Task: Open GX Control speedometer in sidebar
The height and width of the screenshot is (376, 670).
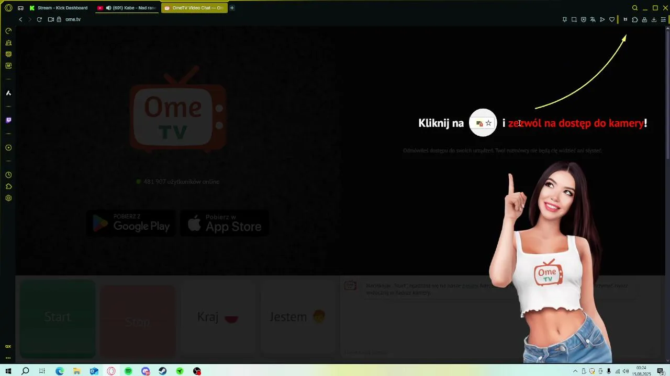Action: [8, 31]
